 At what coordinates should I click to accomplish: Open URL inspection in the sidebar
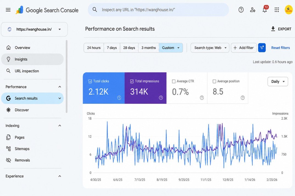32,71
